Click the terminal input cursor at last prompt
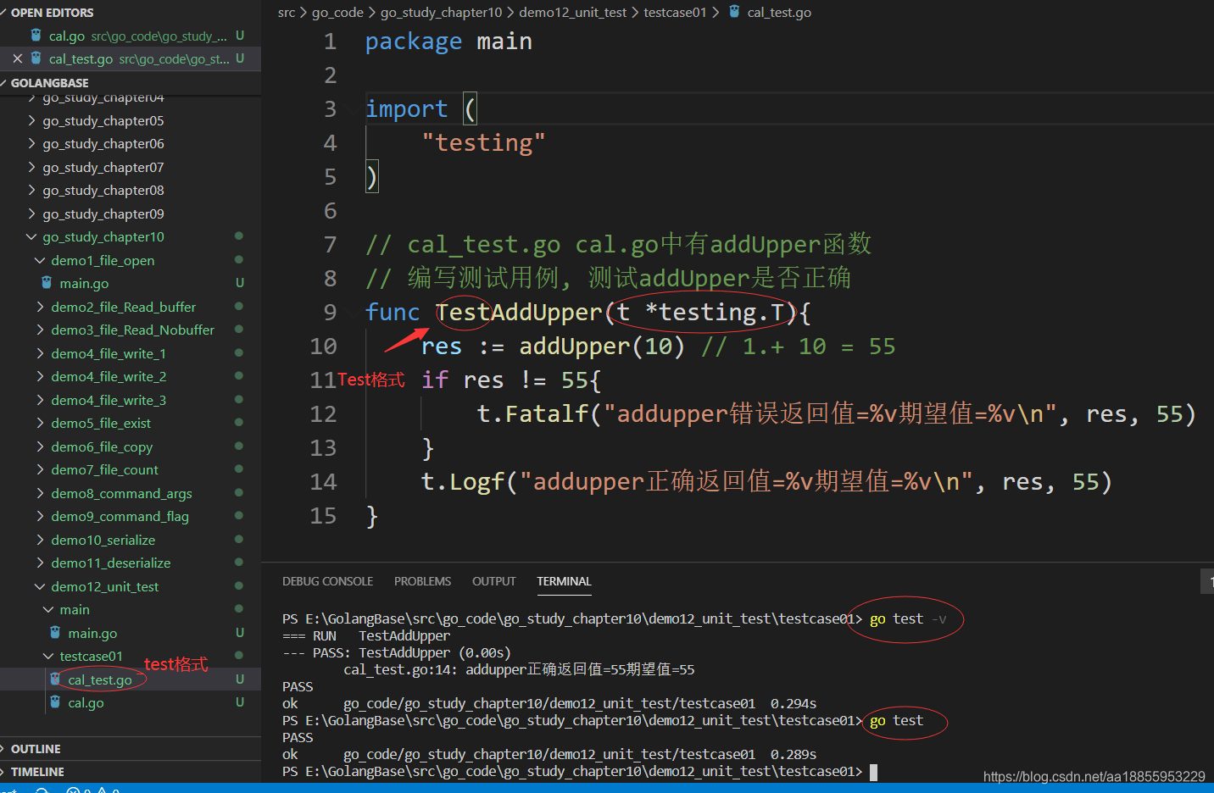Image resolution: width=1214 pixels, height=793 pixels. [x=873, y=772]
